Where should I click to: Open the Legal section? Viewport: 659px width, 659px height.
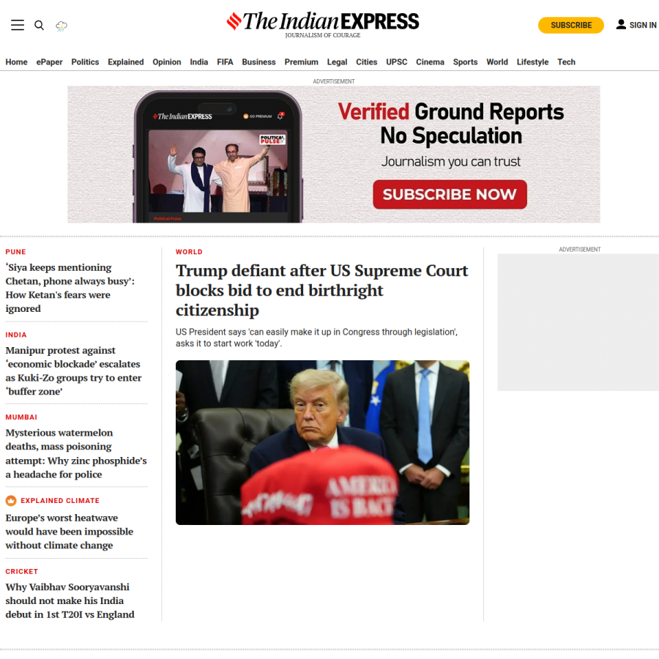(337, 62)
